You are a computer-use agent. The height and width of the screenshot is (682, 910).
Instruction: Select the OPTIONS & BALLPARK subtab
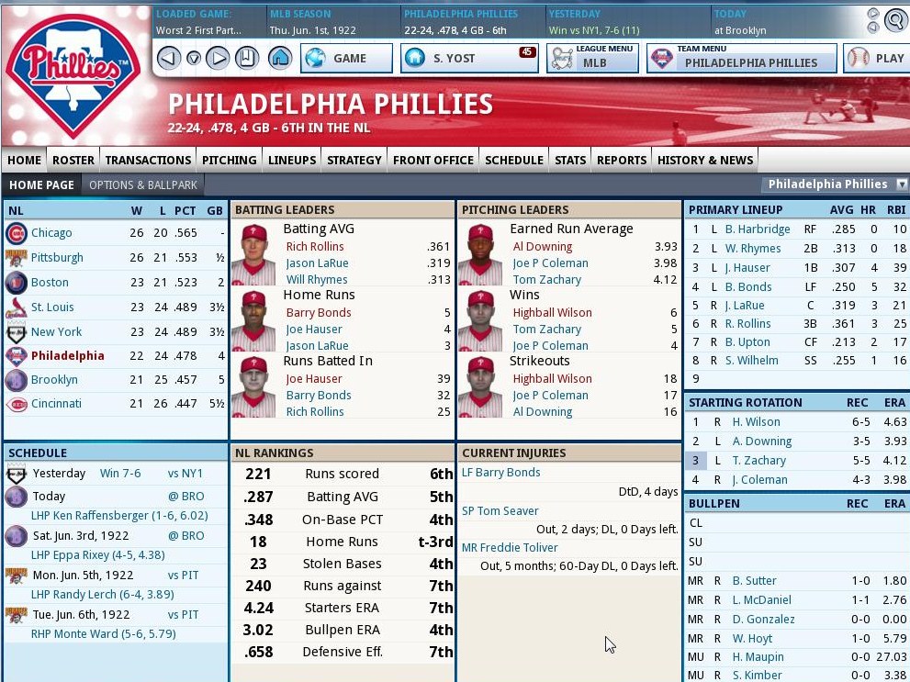[x=142, y=185]
